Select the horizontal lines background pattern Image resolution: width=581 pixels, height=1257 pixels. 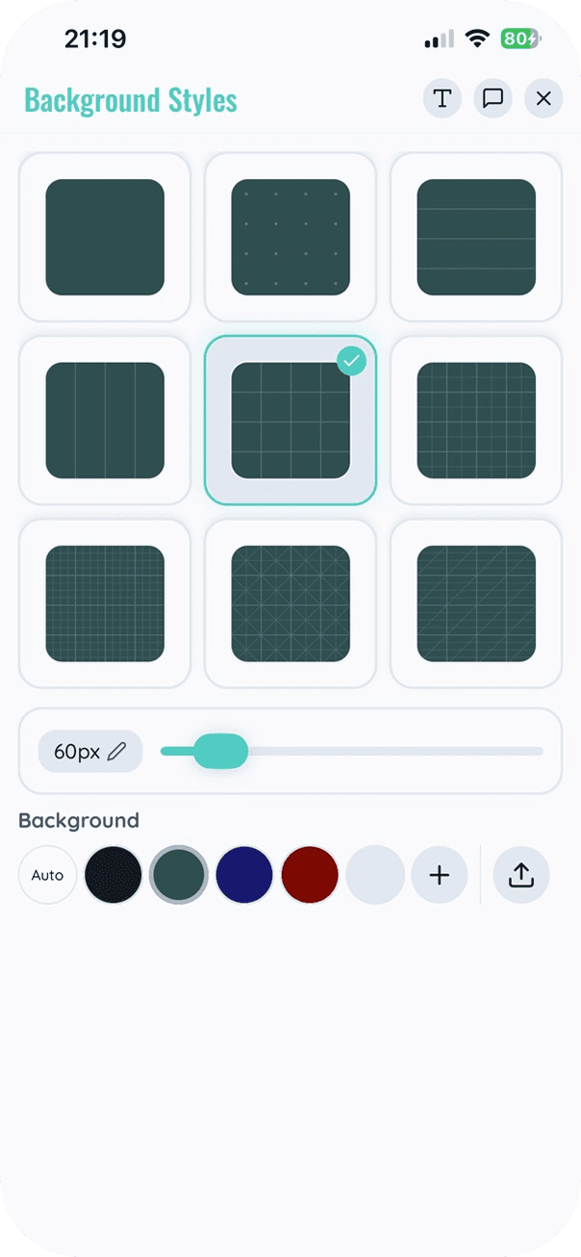pyautogui.click(x=475, y=237)
